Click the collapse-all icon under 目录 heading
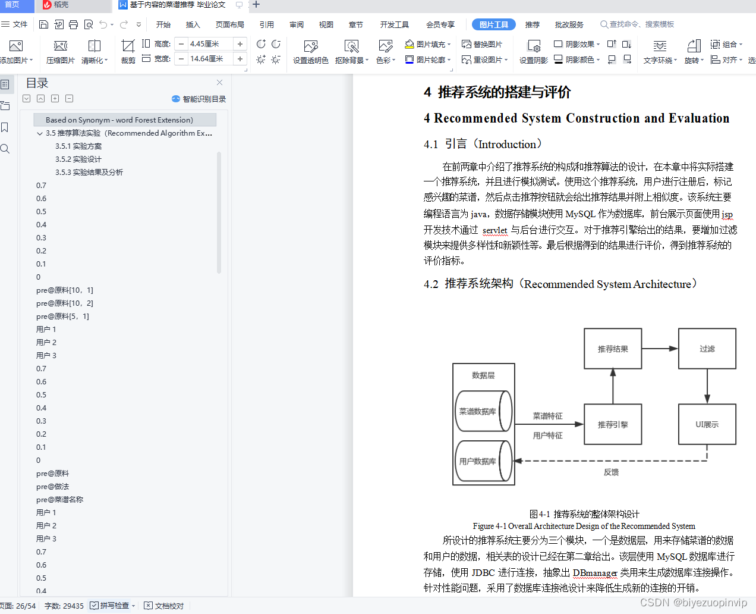This screenshot has height=614, width=756. [40, 99]
